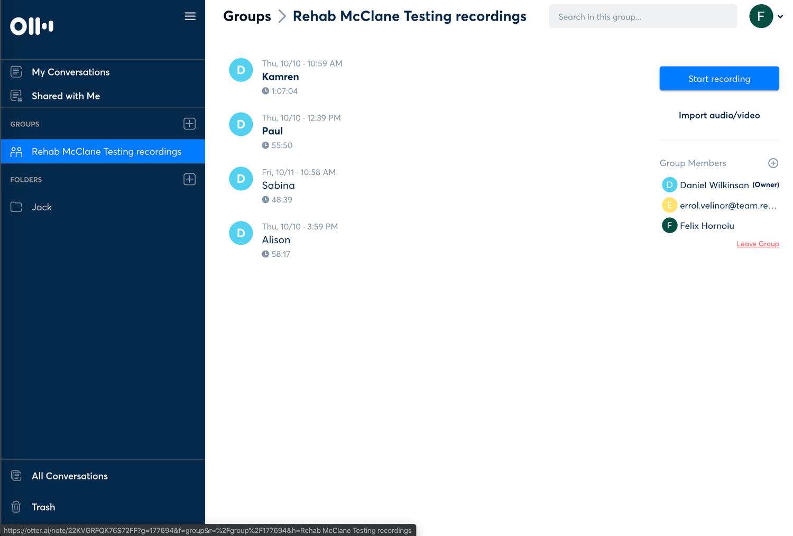Open the Alison conversation

pyautogui.click(x=276, y=240)
